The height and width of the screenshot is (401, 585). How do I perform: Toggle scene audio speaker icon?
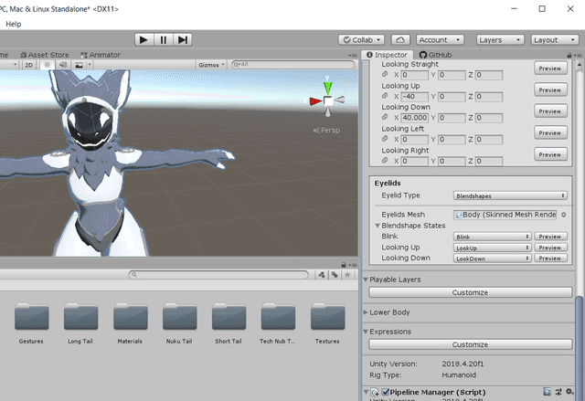(63, 65)
